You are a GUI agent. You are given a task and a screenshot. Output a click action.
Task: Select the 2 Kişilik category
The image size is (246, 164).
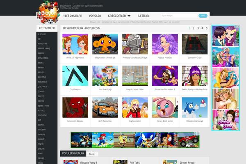tap(42, 34)
